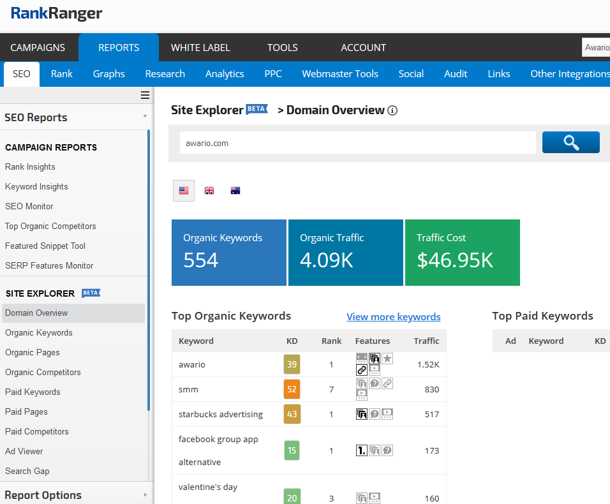Open the Awario campaign selector

pyautogui.click(x=595, y=47)
